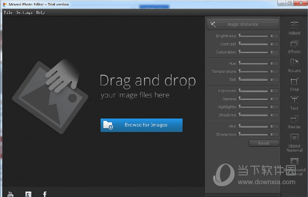The width and height of the screenshot is (308, 197).
Task: Click the Temperature slider track
Action: [254, 71]
